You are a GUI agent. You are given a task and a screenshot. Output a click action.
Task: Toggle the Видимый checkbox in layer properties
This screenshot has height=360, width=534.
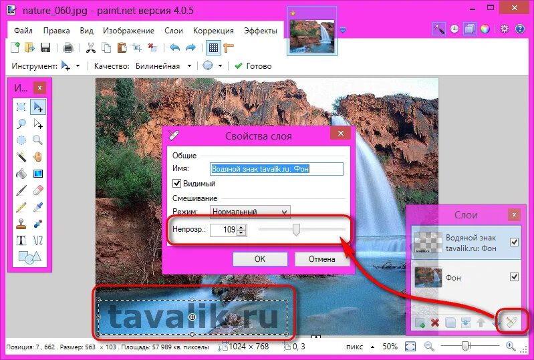[176, 184]
